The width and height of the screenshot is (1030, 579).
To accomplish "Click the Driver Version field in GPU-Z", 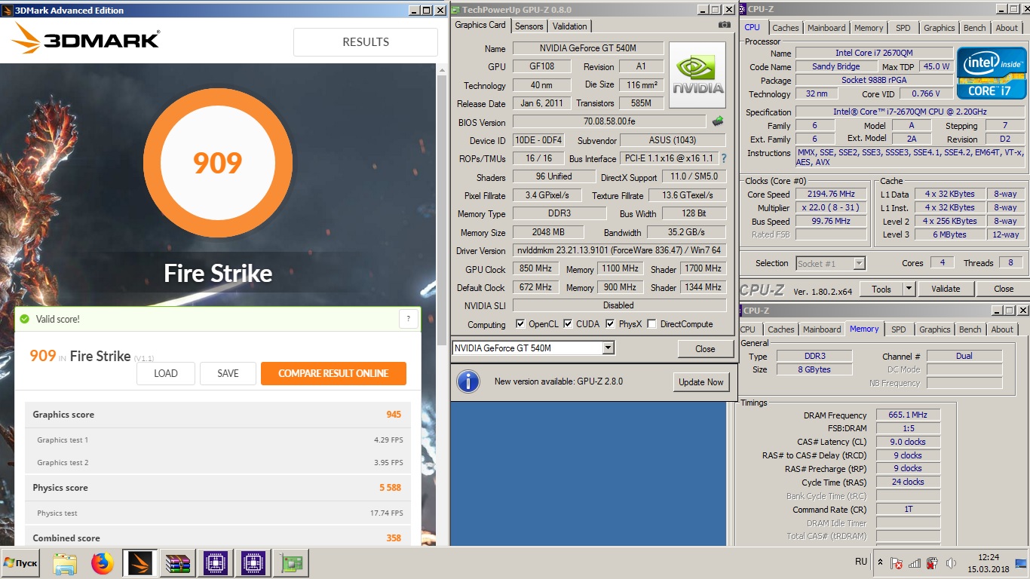I will tap(619, 250).
